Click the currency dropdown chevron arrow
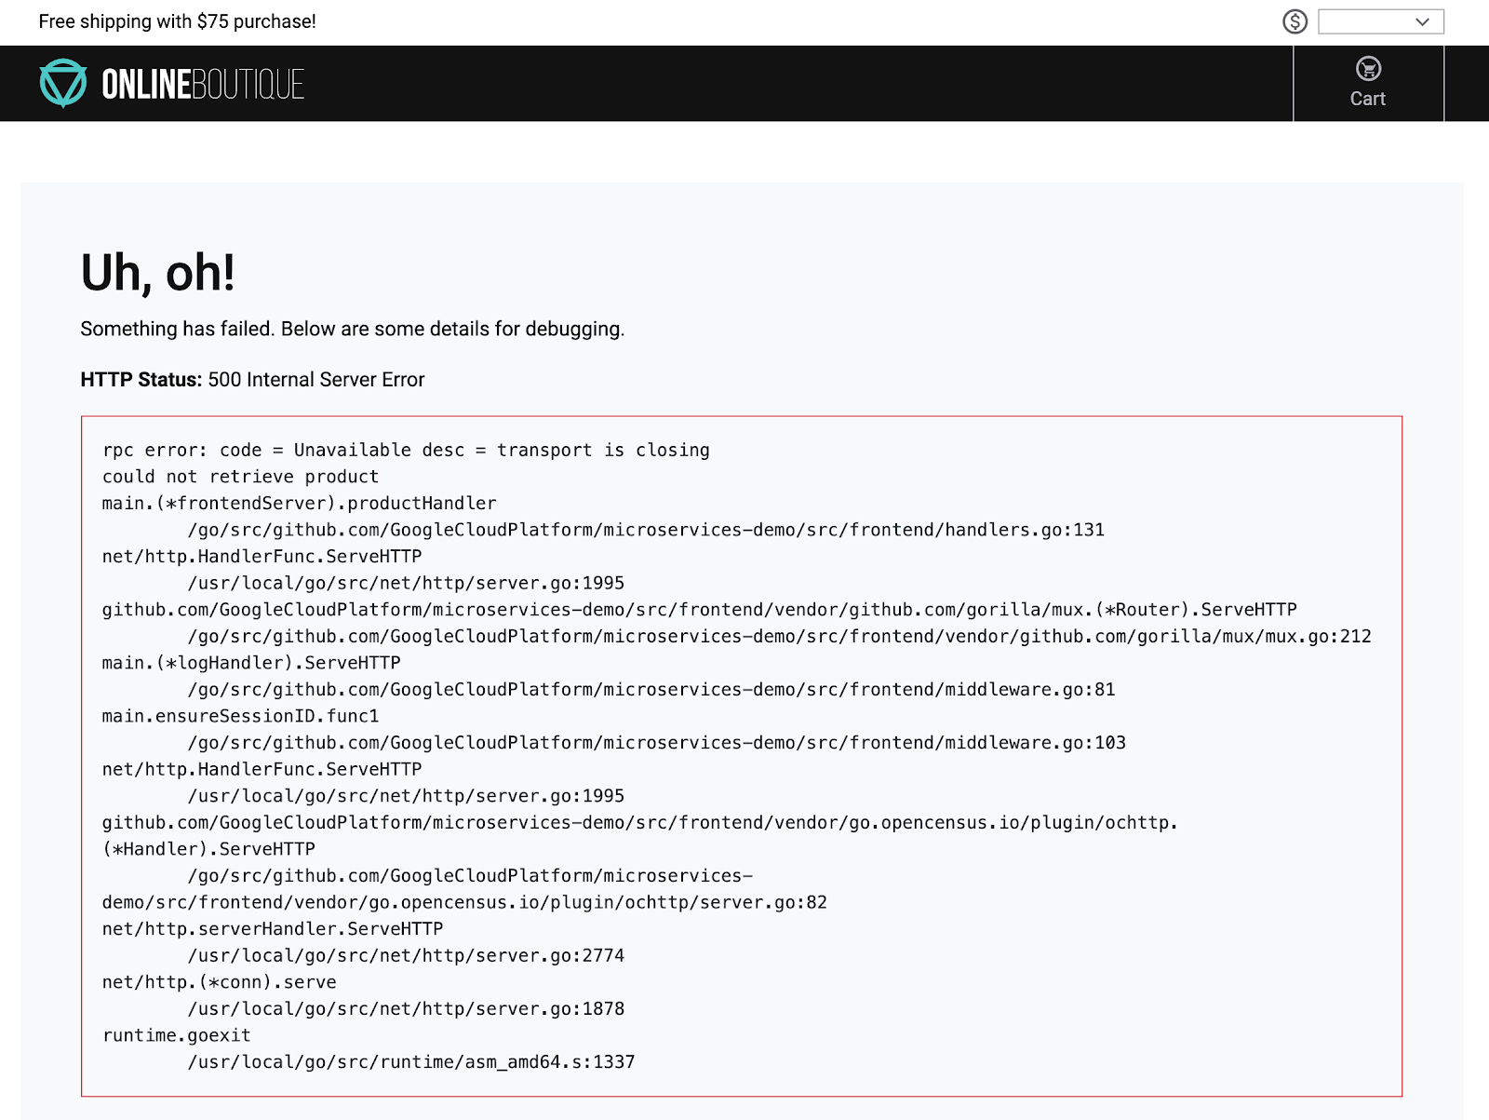This screenshot has width=1489, height=1120. [1422, 21]
